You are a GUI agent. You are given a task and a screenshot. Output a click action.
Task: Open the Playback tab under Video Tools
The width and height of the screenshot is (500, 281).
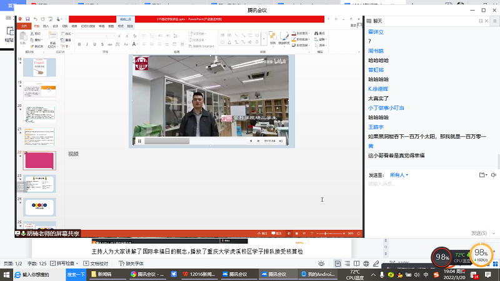130,26
